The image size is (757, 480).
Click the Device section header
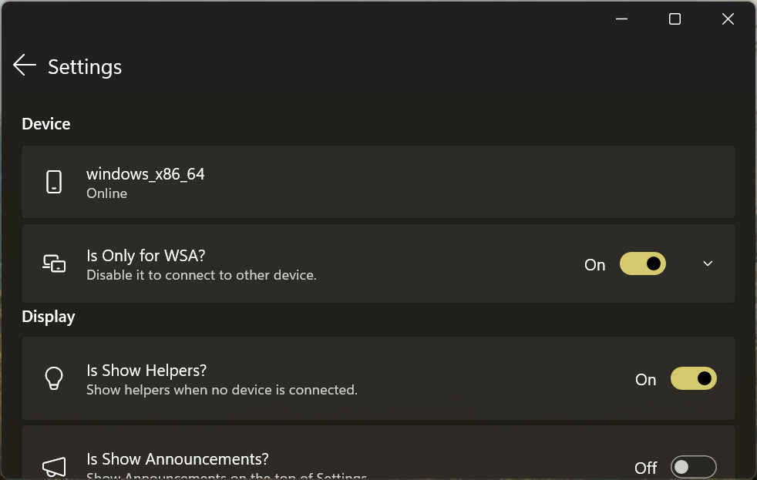[x=46, y=124]
